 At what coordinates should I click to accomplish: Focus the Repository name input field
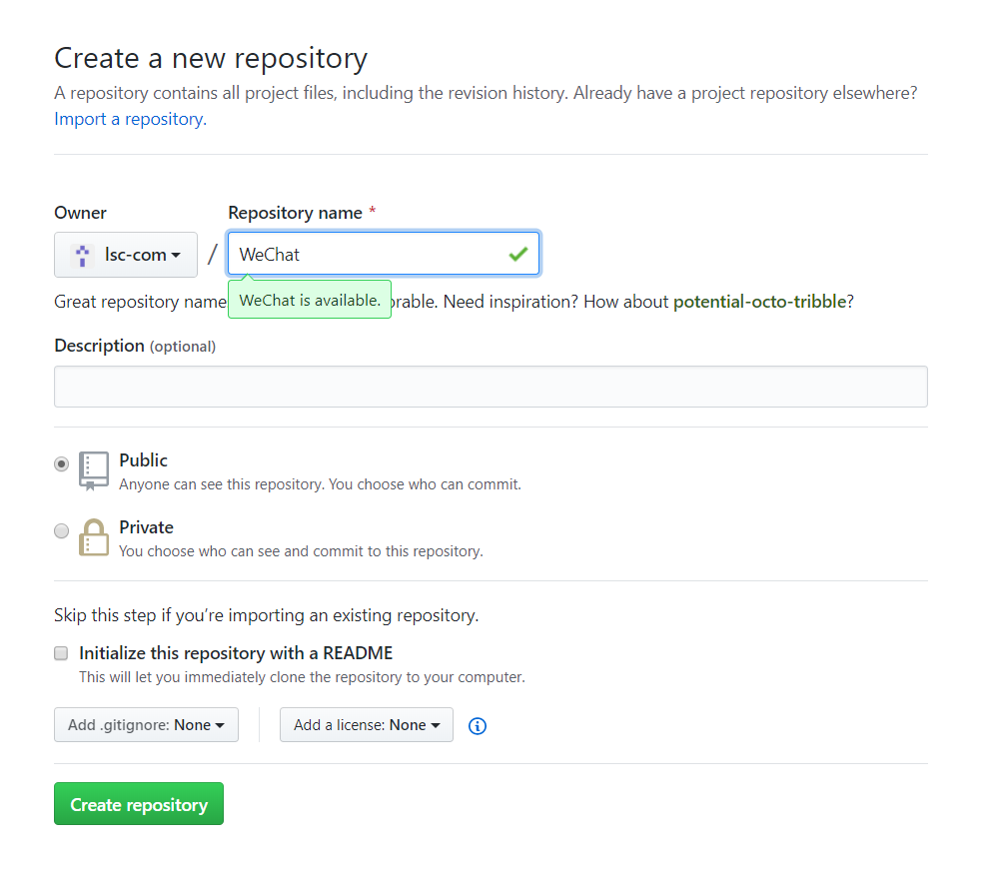pos(384,254)
